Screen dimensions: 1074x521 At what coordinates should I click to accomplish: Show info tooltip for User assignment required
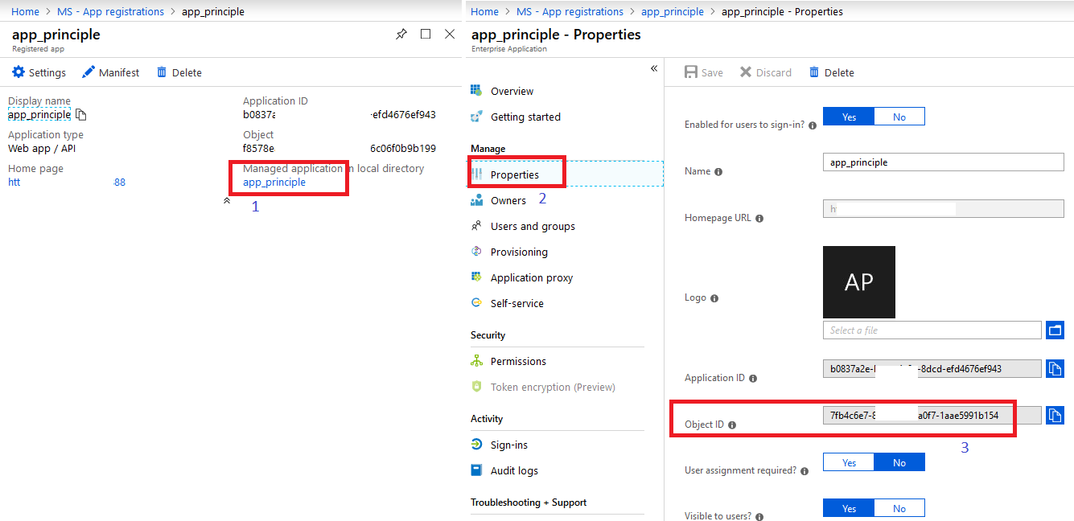click(804, 471)
